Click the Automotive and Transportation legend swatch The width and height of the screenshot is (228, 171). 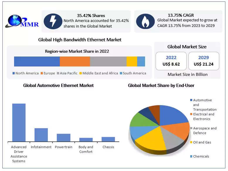[191, 100]
